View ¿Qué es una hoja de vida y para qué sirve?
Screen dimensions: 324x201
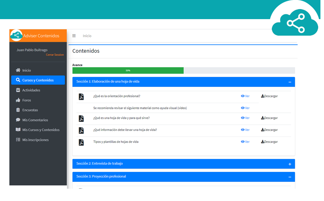(x=245, y=118)
